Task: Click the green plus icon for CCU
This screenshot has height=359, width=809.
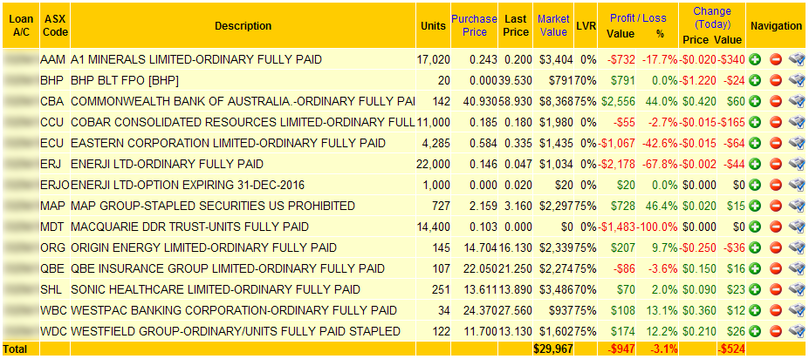Action: pyautogui.click(x=756, y=122)
